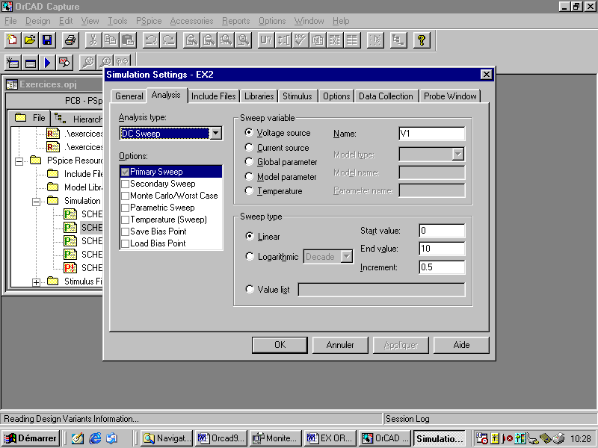Click the Bill of Materials icon

pyautogui.click(x=352, y=40)
